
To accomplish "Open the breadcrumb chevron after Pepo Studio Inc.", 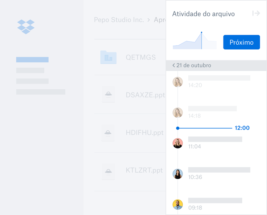I will [148, 20].
